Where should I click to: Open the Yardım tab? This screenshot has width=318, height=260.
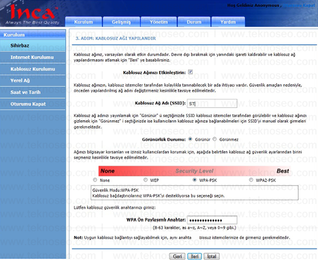click(x=228, y=22)
